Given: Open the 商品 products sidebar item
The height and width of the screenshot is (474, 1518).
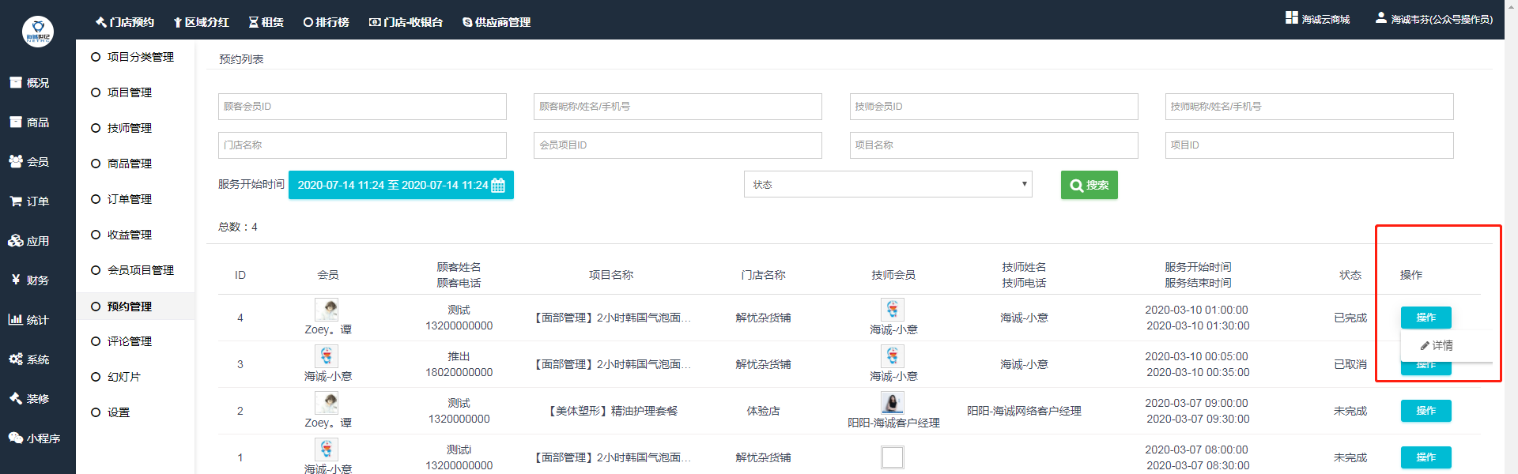Looking at the screenshot, I should [29, 122].
